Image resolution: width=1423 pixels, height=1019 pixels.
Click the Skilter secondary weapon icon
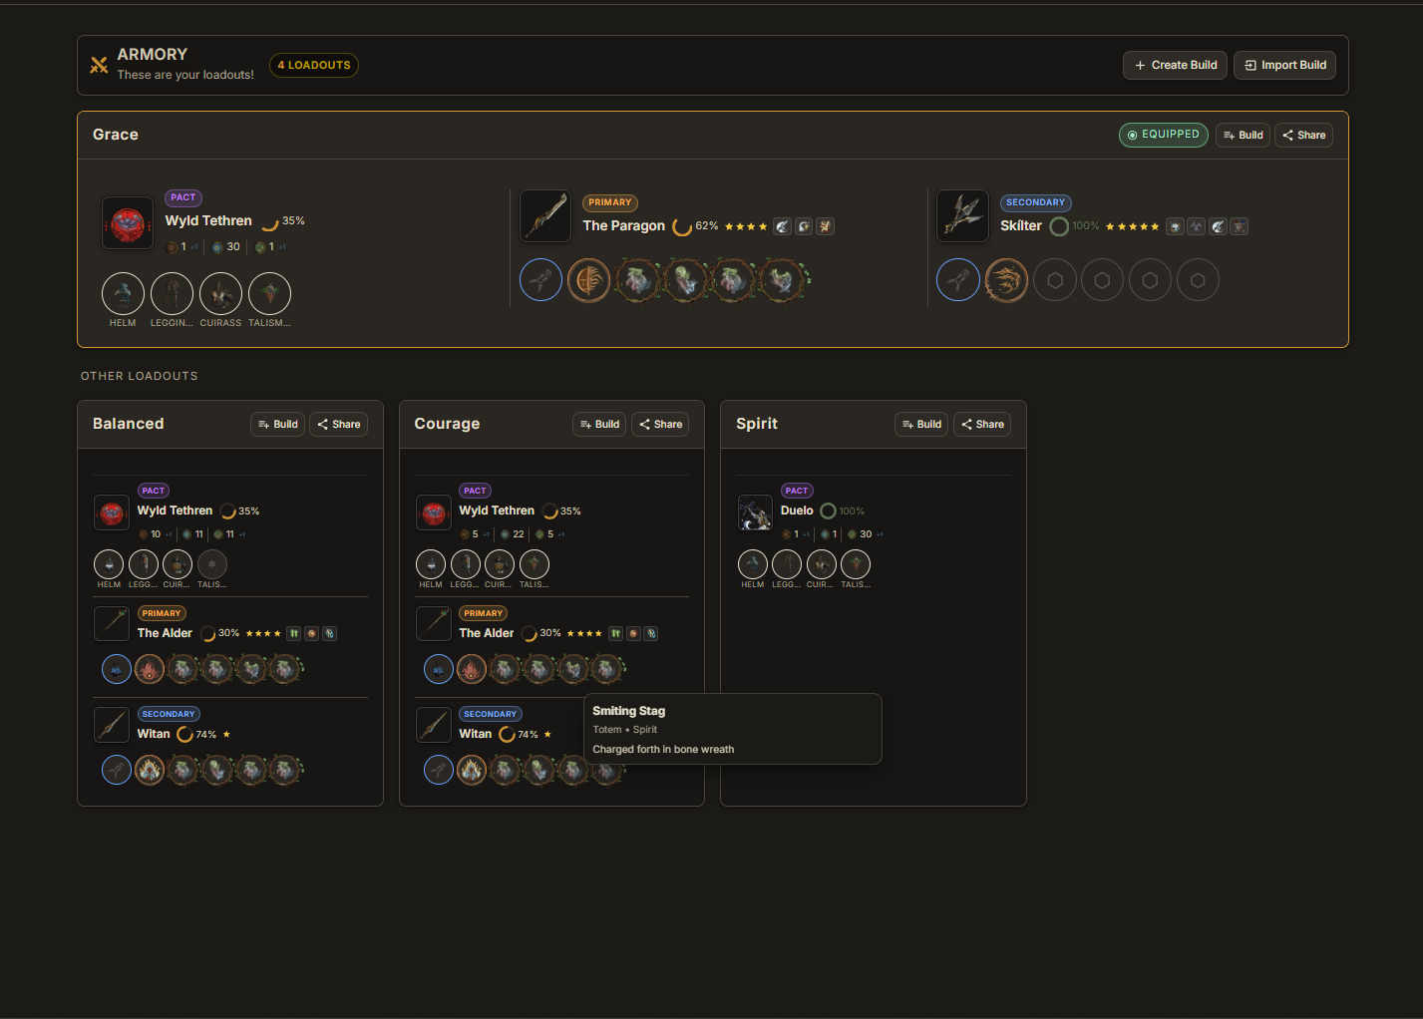[x=962, y=215]
